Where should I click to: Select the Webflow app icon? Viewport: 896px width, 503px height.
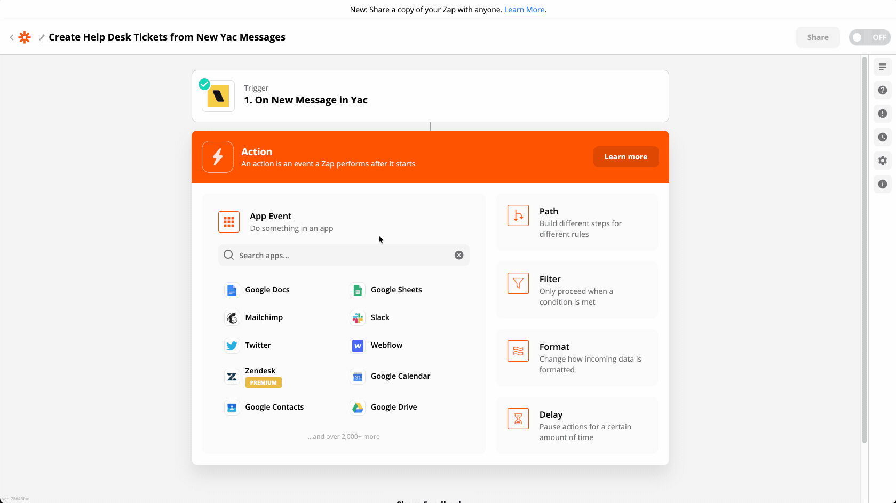pos(358,346)
